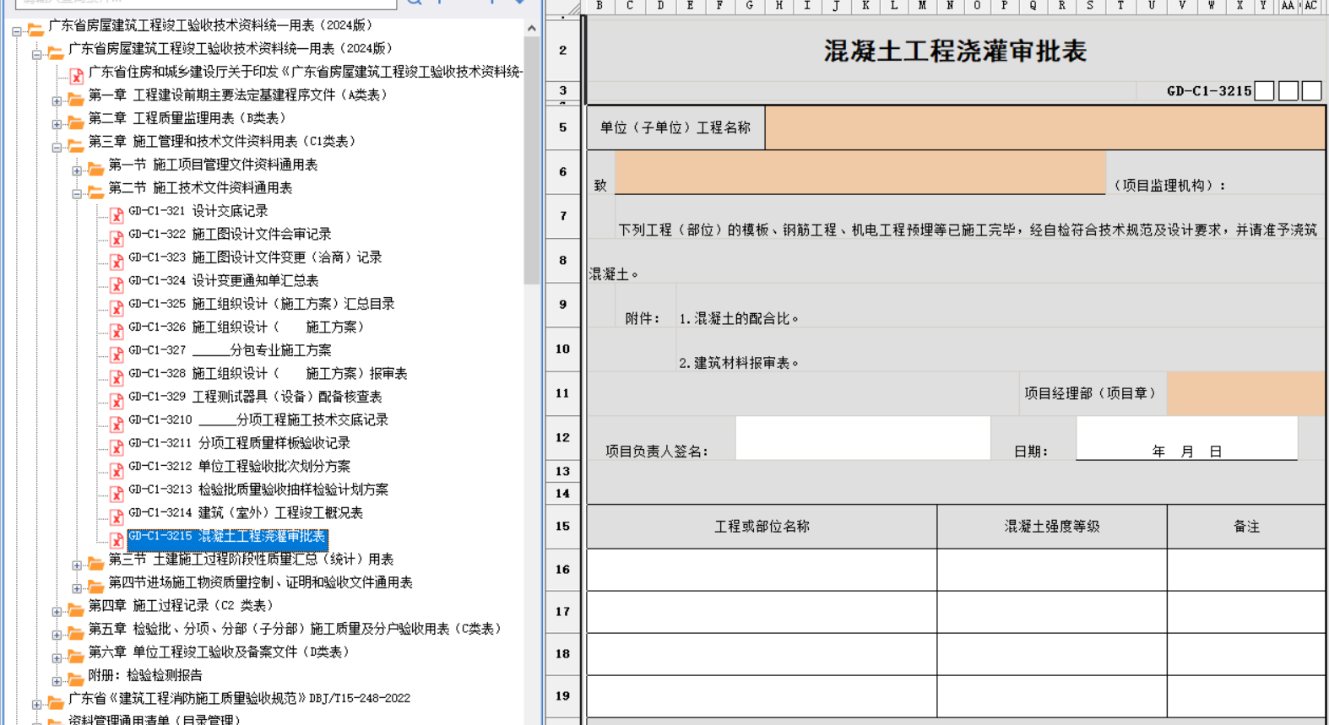Select row header 5 in spreadsheet
Screen dimensions: 1329x725
[563, 127]
